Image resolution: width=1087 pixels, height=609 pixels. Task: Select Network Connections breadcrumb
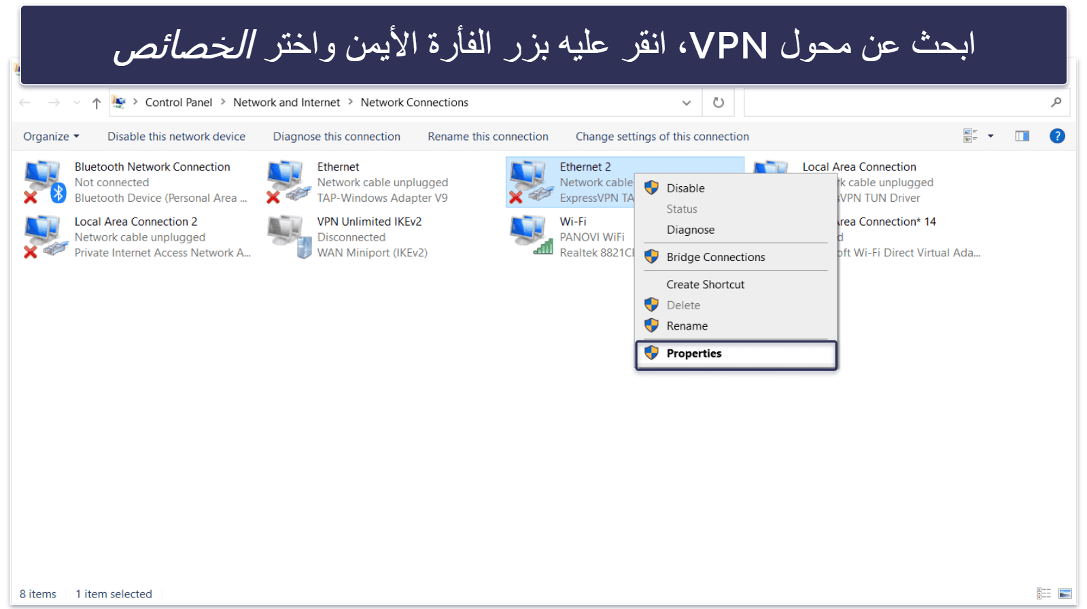(x=414, y=102)
